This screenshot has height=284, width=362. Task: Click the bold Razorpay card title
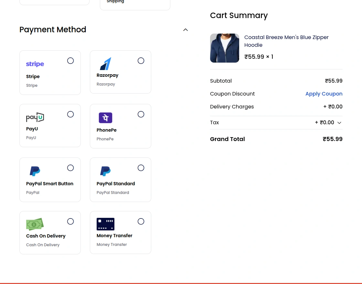(x=107, y=76)
